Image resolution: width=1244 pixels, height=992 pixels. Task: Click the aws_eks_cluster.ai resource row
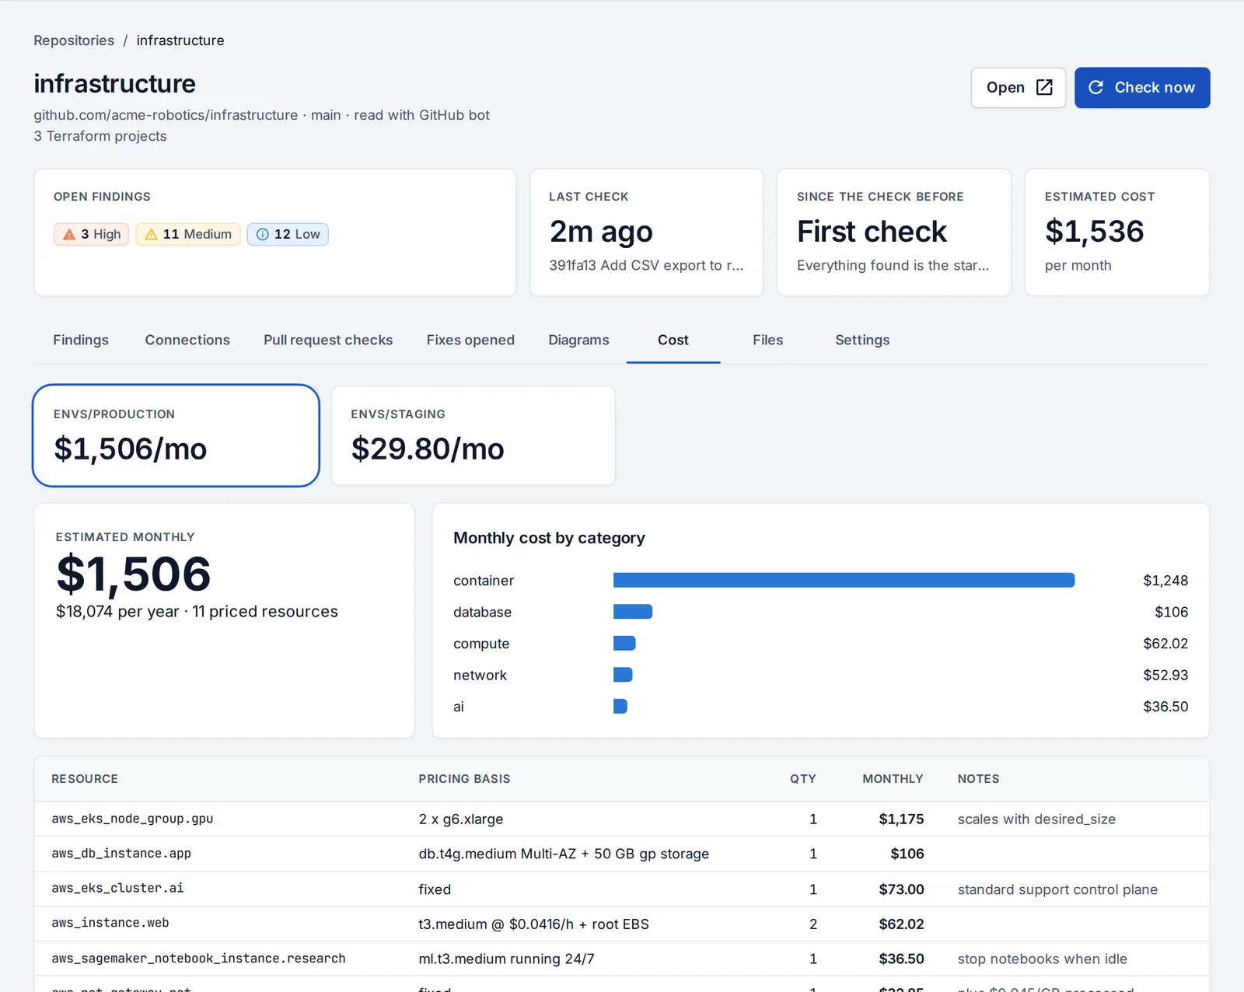(x=622, y=889)
